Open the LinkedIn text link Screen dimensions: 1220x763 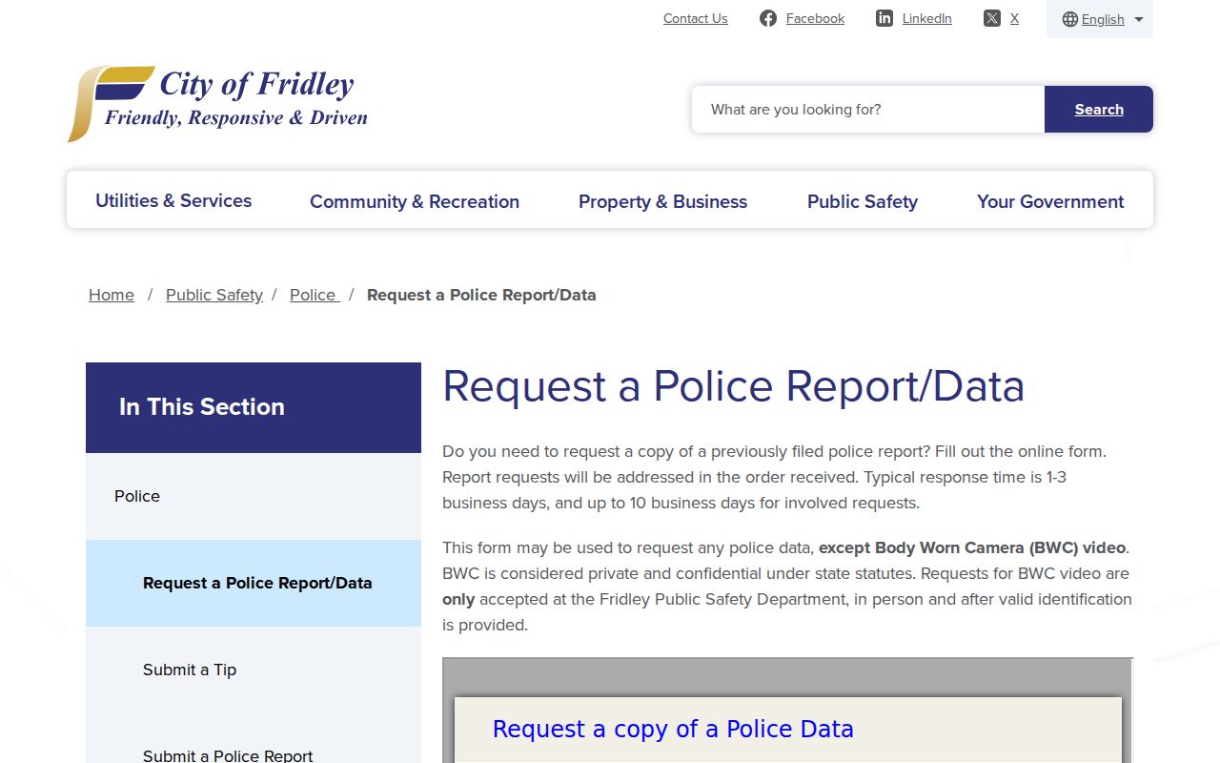927,18
